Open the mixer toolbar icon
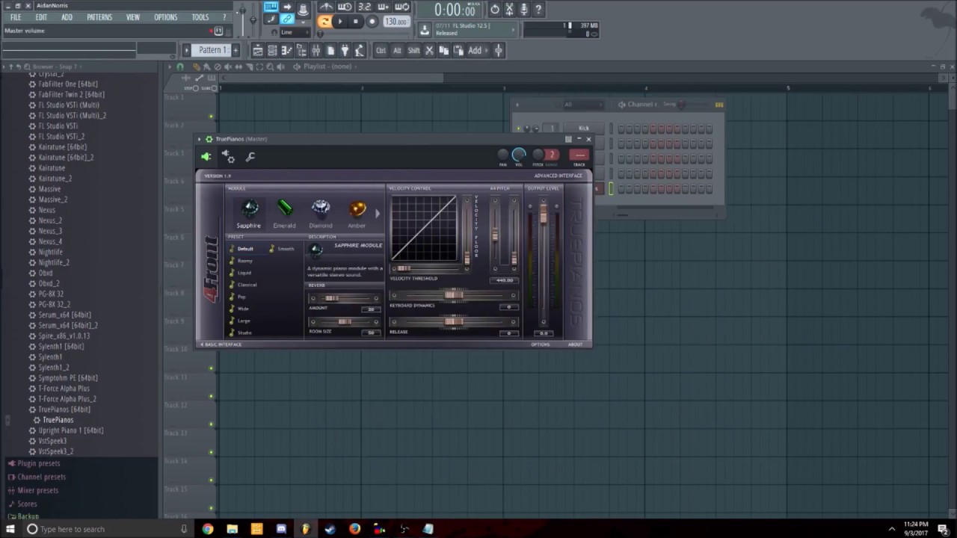The image size is (957, 538). 316,50
